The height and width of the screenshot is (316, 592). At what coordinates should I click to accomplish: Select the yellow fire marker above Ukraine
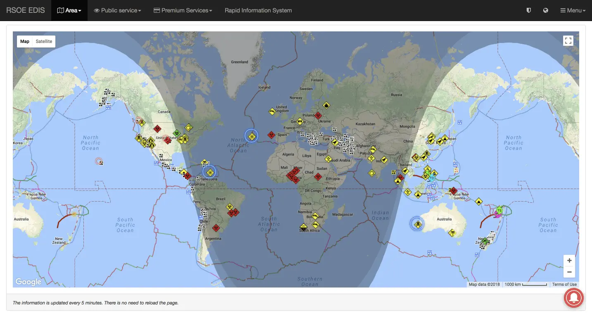click(326, 105)
